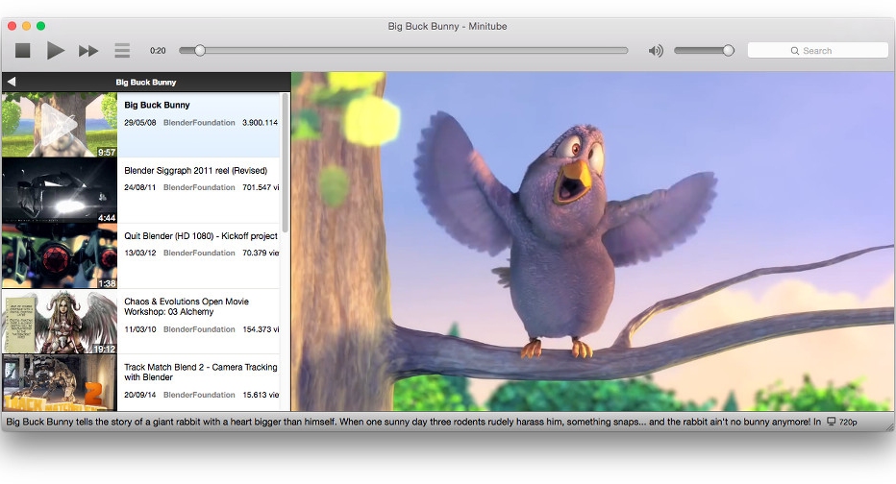Screen dimensions: 896x484
Task: Click BlenderFoundation link in Track Match row
Action: (x=199, y=395)
